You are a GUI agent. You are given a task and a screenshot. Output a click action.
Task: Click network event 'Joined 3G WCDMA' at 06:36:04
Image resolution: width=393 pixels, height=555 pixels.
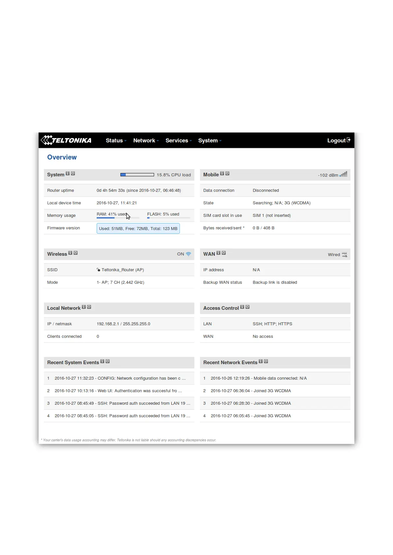click(x=275, y=391)
